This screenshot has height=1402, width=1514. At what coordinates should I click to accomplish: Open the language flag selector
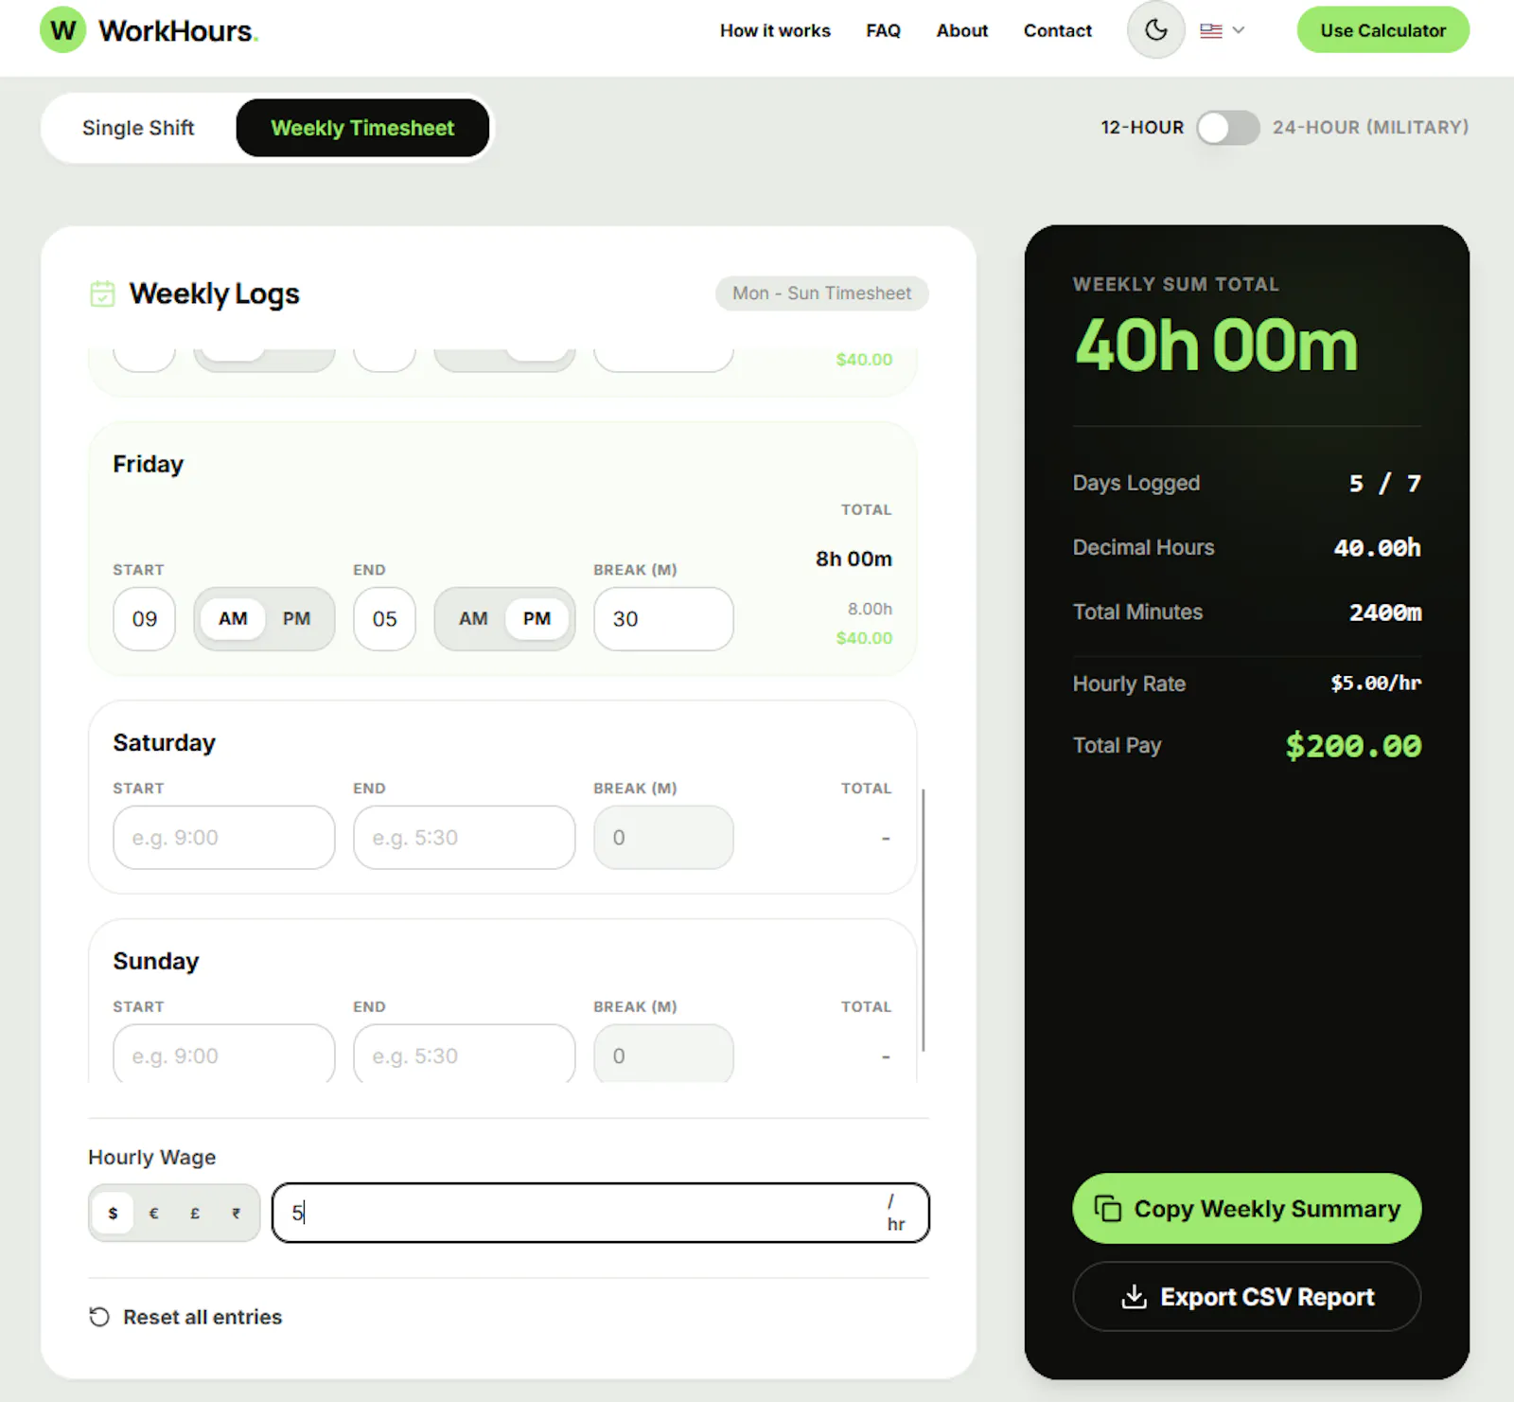1223,30
